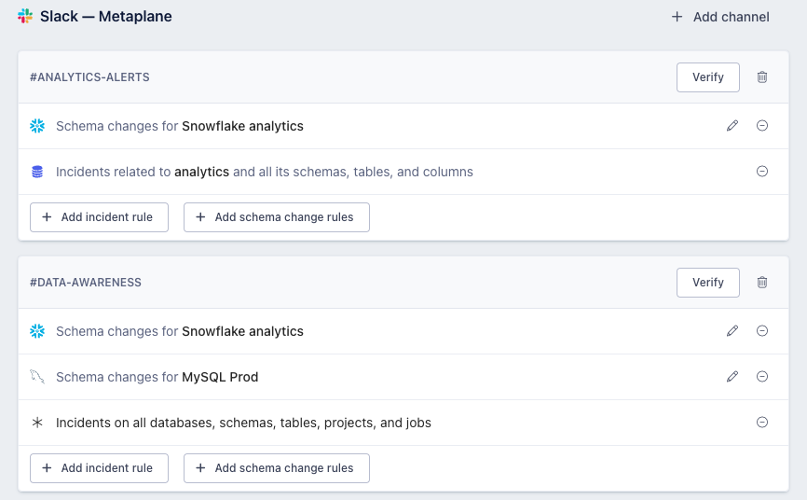Image resolution: width=807 pixels, height=500 pixels.
Task: Click the Slack logo icon in header
Action: click(x=25, y=17)
